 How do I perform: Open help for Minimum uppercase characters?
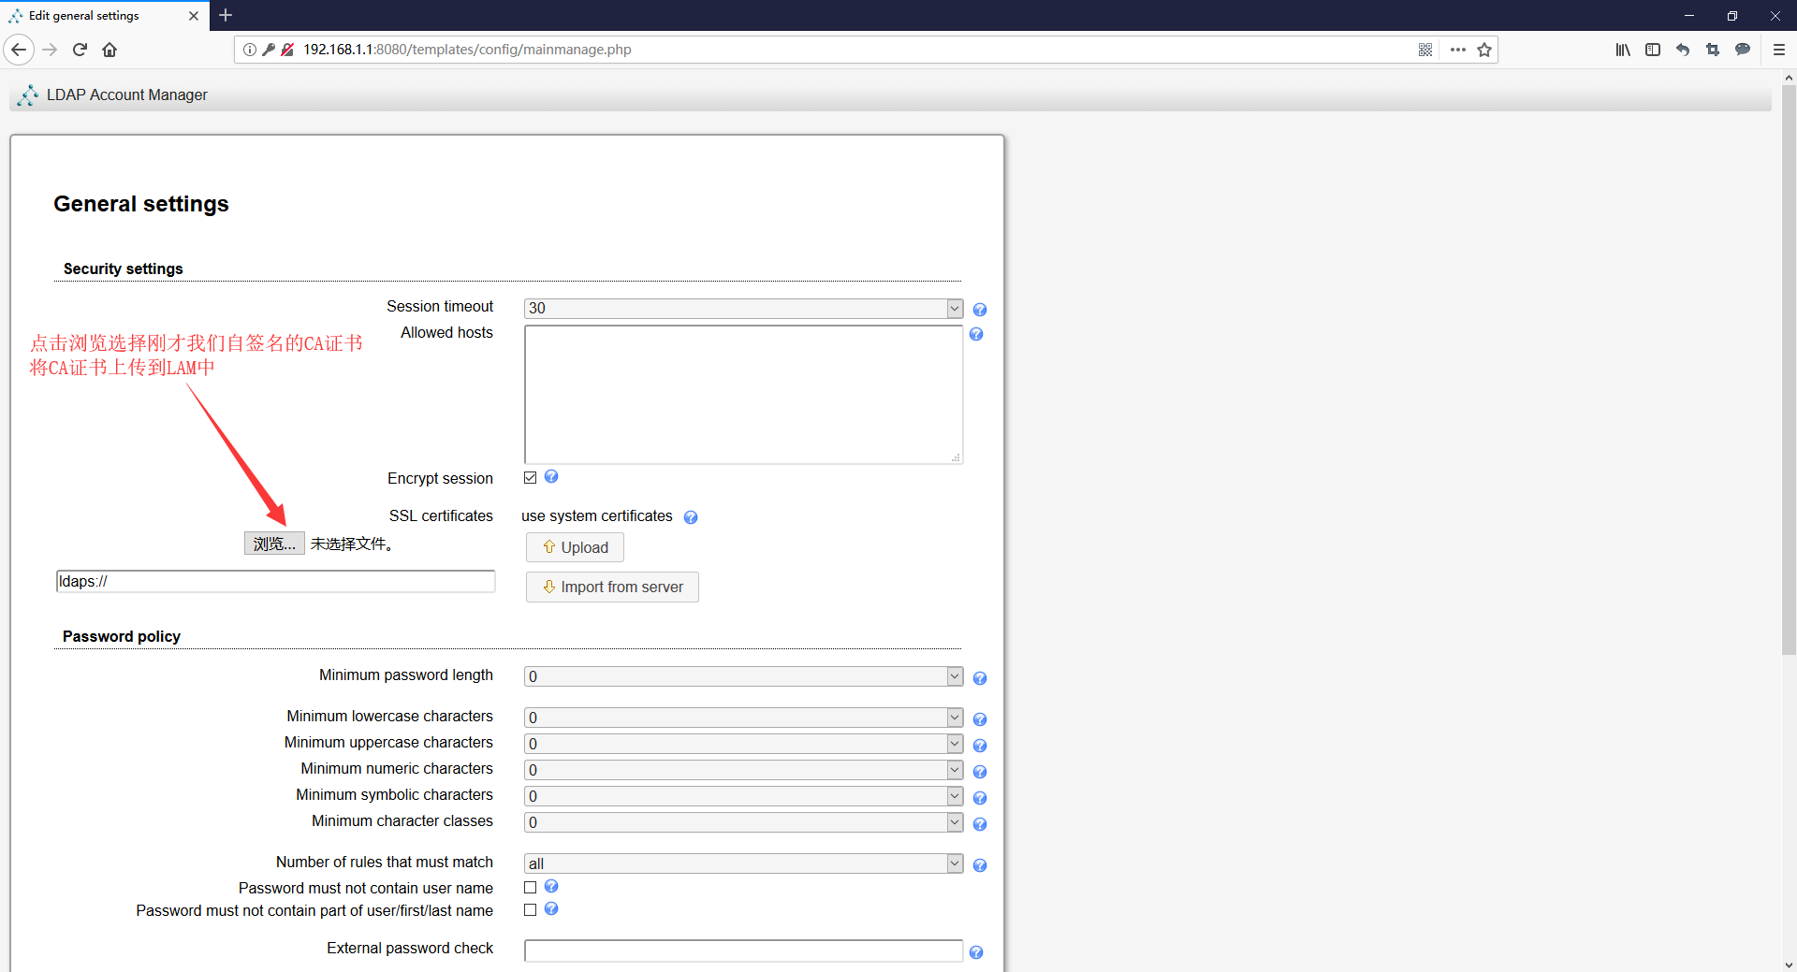pyautogui.click(x=980, y=746)
